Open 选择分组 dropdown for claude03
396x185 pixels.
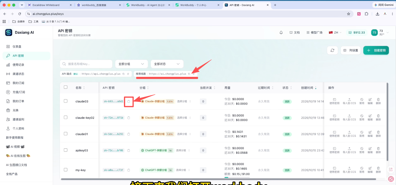click(184, 101)
